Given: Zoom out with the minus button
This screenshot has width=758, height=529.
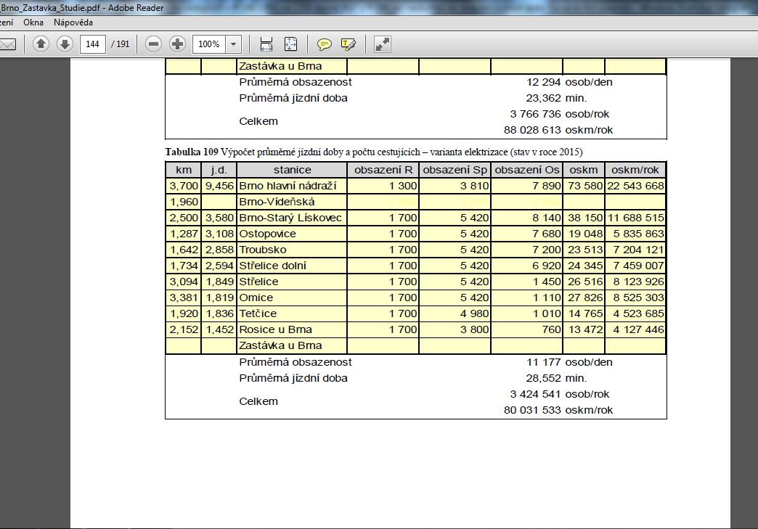Looking at the screenshot, I should (x=153, y=44).
